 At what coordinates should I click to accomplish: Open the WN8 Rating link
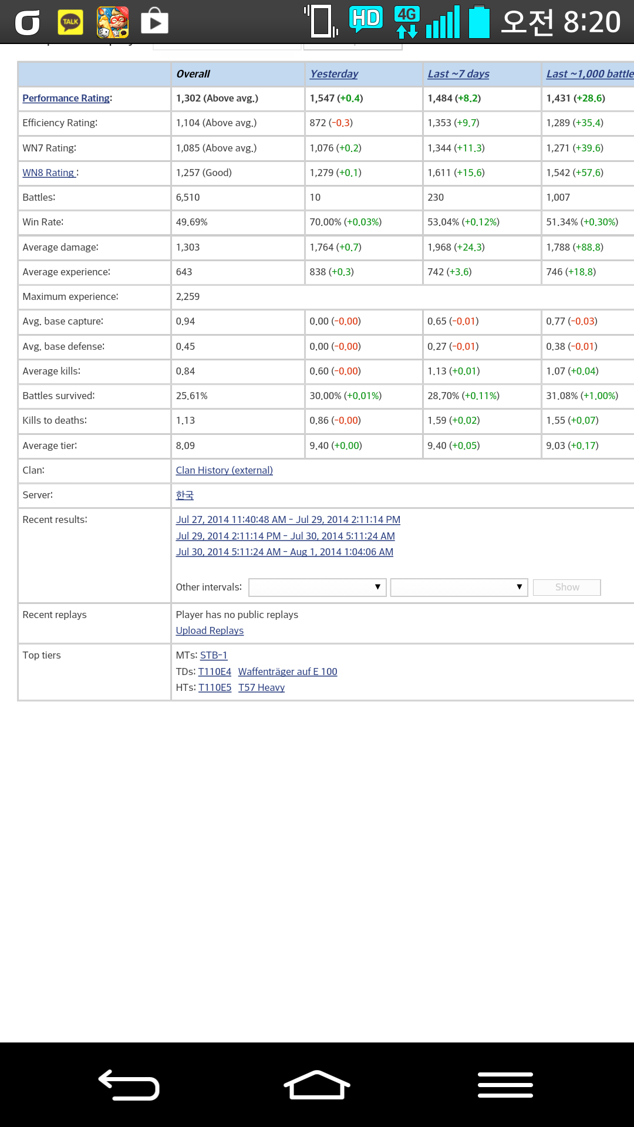pos(49,173)
